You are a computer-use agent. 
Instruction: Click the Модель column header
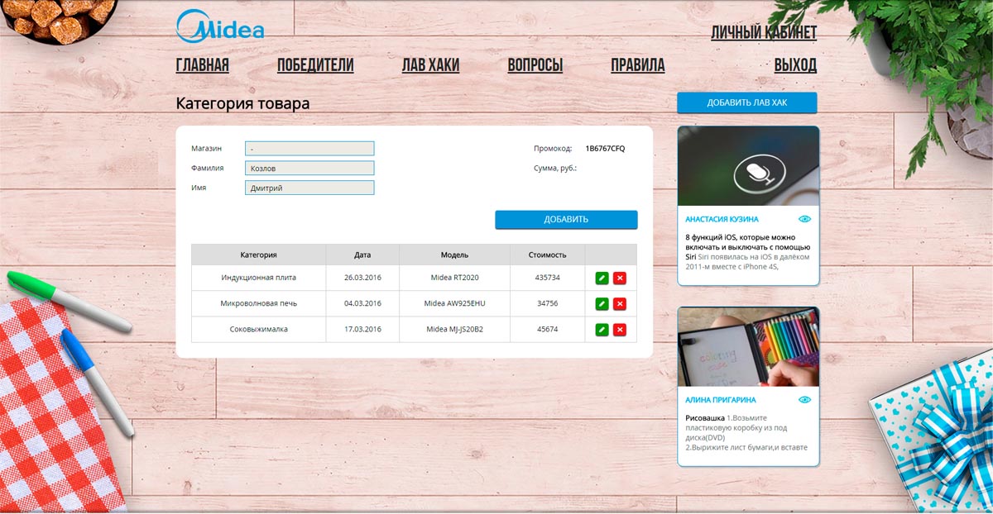[454, 255]
